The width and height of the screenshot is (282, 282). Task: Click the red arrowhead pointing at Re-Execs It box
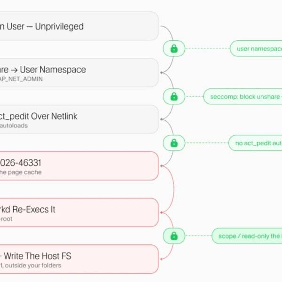(161, 212)
